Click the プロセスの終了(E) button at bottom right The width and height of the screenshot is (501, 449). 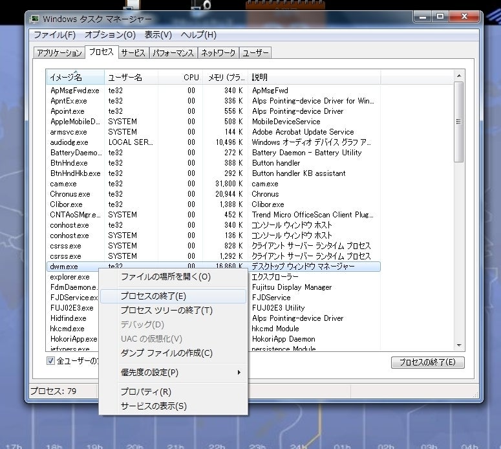coord(427,362)
